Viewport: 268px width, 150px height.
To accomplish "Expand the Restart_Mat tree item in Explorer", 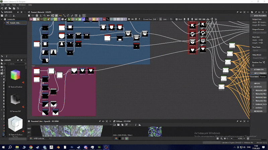I will coord(4,23).
